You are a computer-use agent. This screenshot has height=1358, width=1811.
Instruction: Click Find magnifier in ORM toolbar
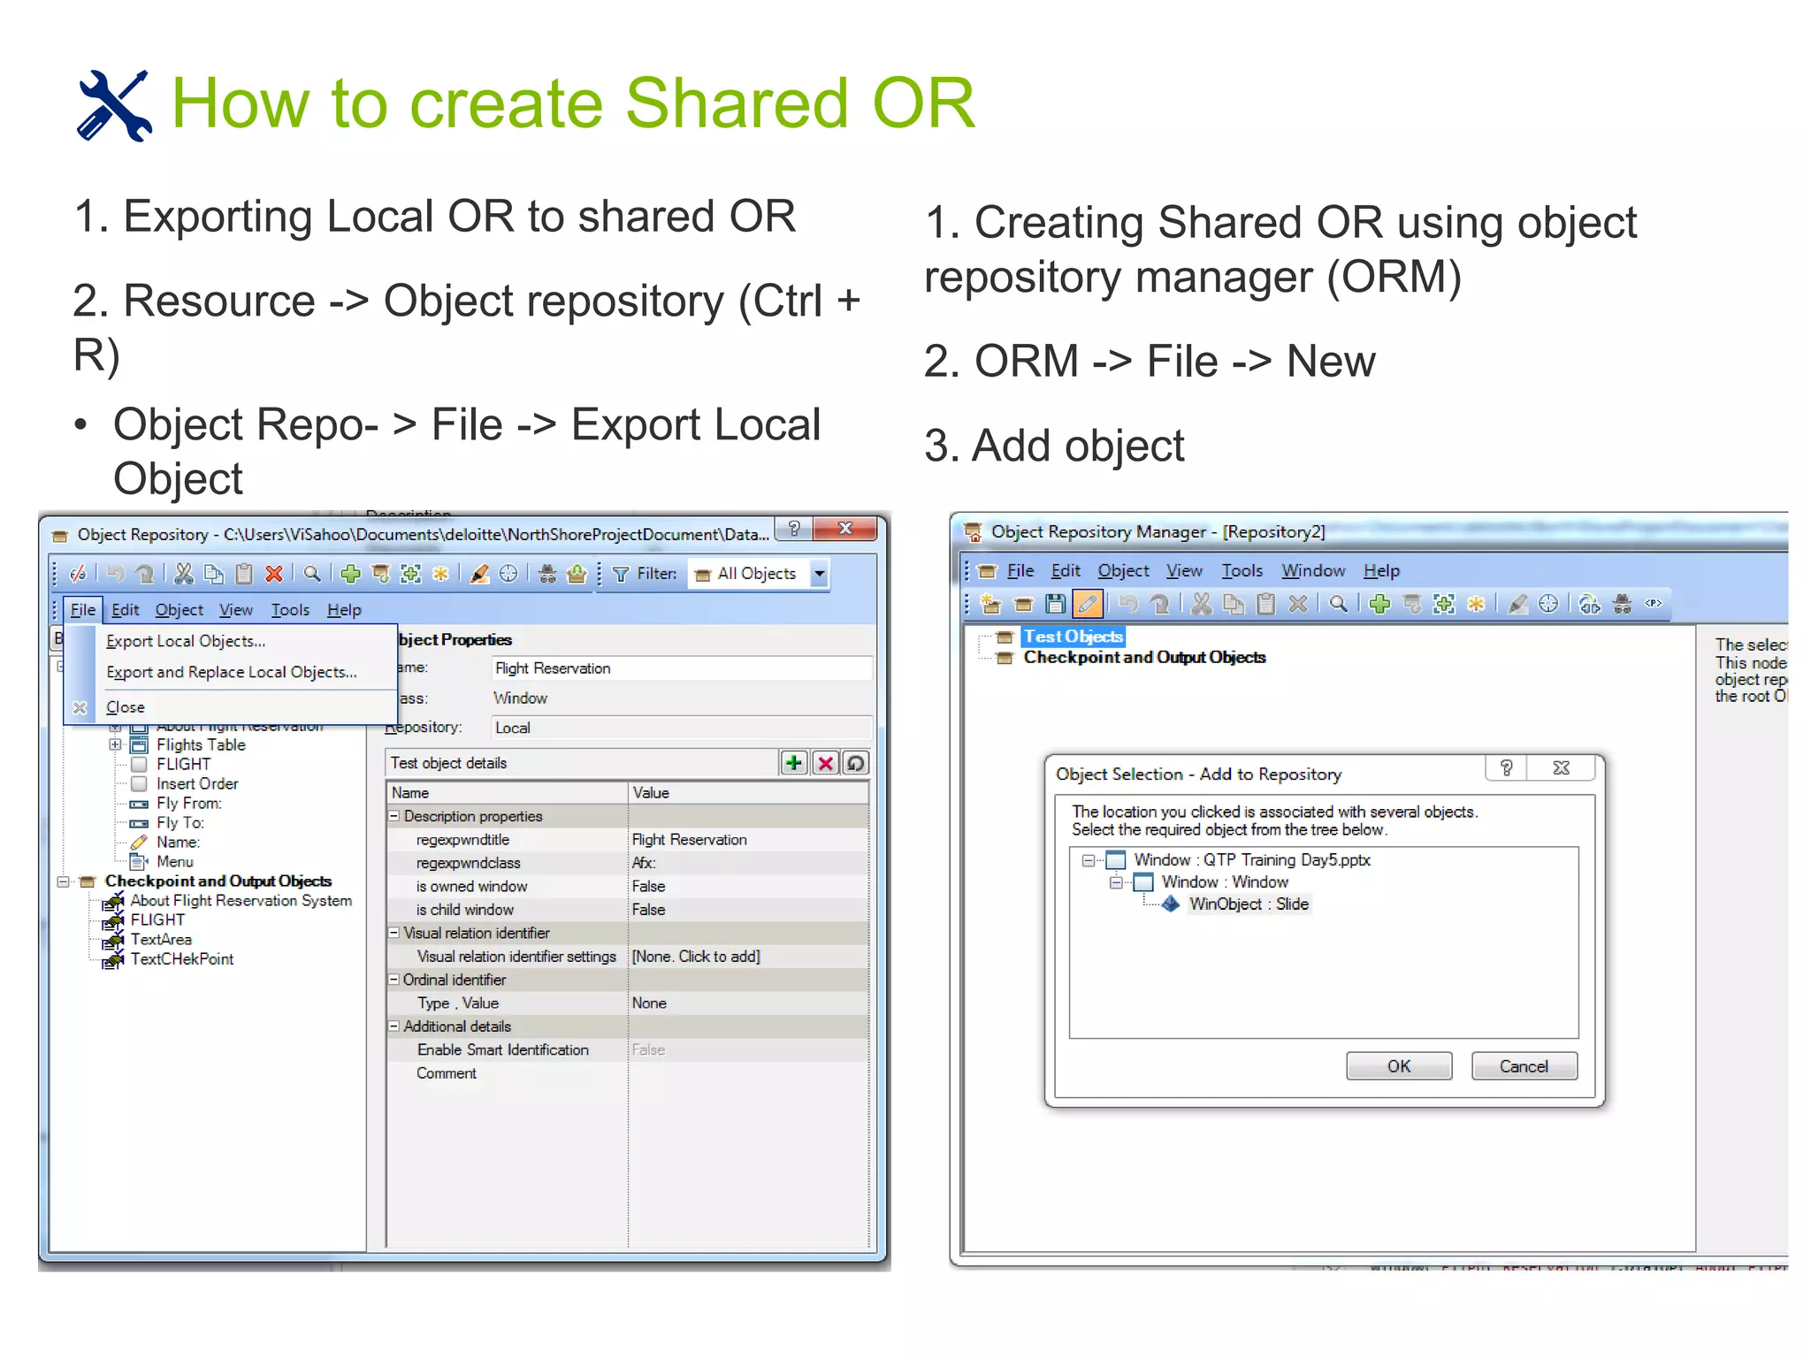point(1339,604)
